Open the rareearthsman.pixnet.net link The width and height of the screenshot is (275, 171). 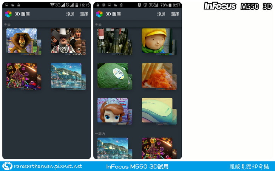(48, 166)
